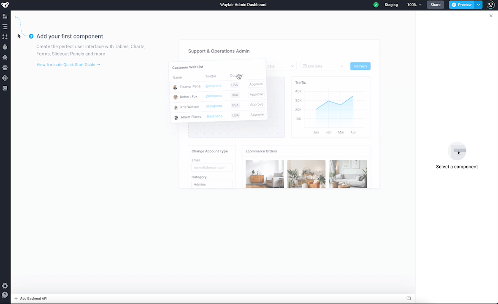498x304 pixels.
Task: Open the component tree list icon
Action: [5, 27]
